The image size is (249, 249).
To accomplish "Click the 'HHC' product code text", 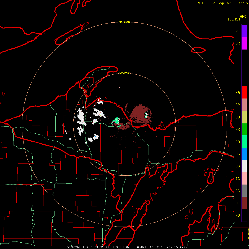I will pos(243,17).
